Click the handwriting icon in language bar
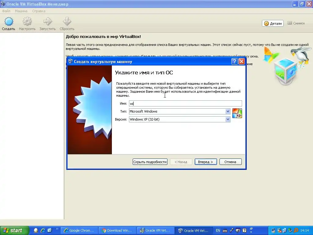Screen dimensions: 313x235 click(x=238, y=230)
